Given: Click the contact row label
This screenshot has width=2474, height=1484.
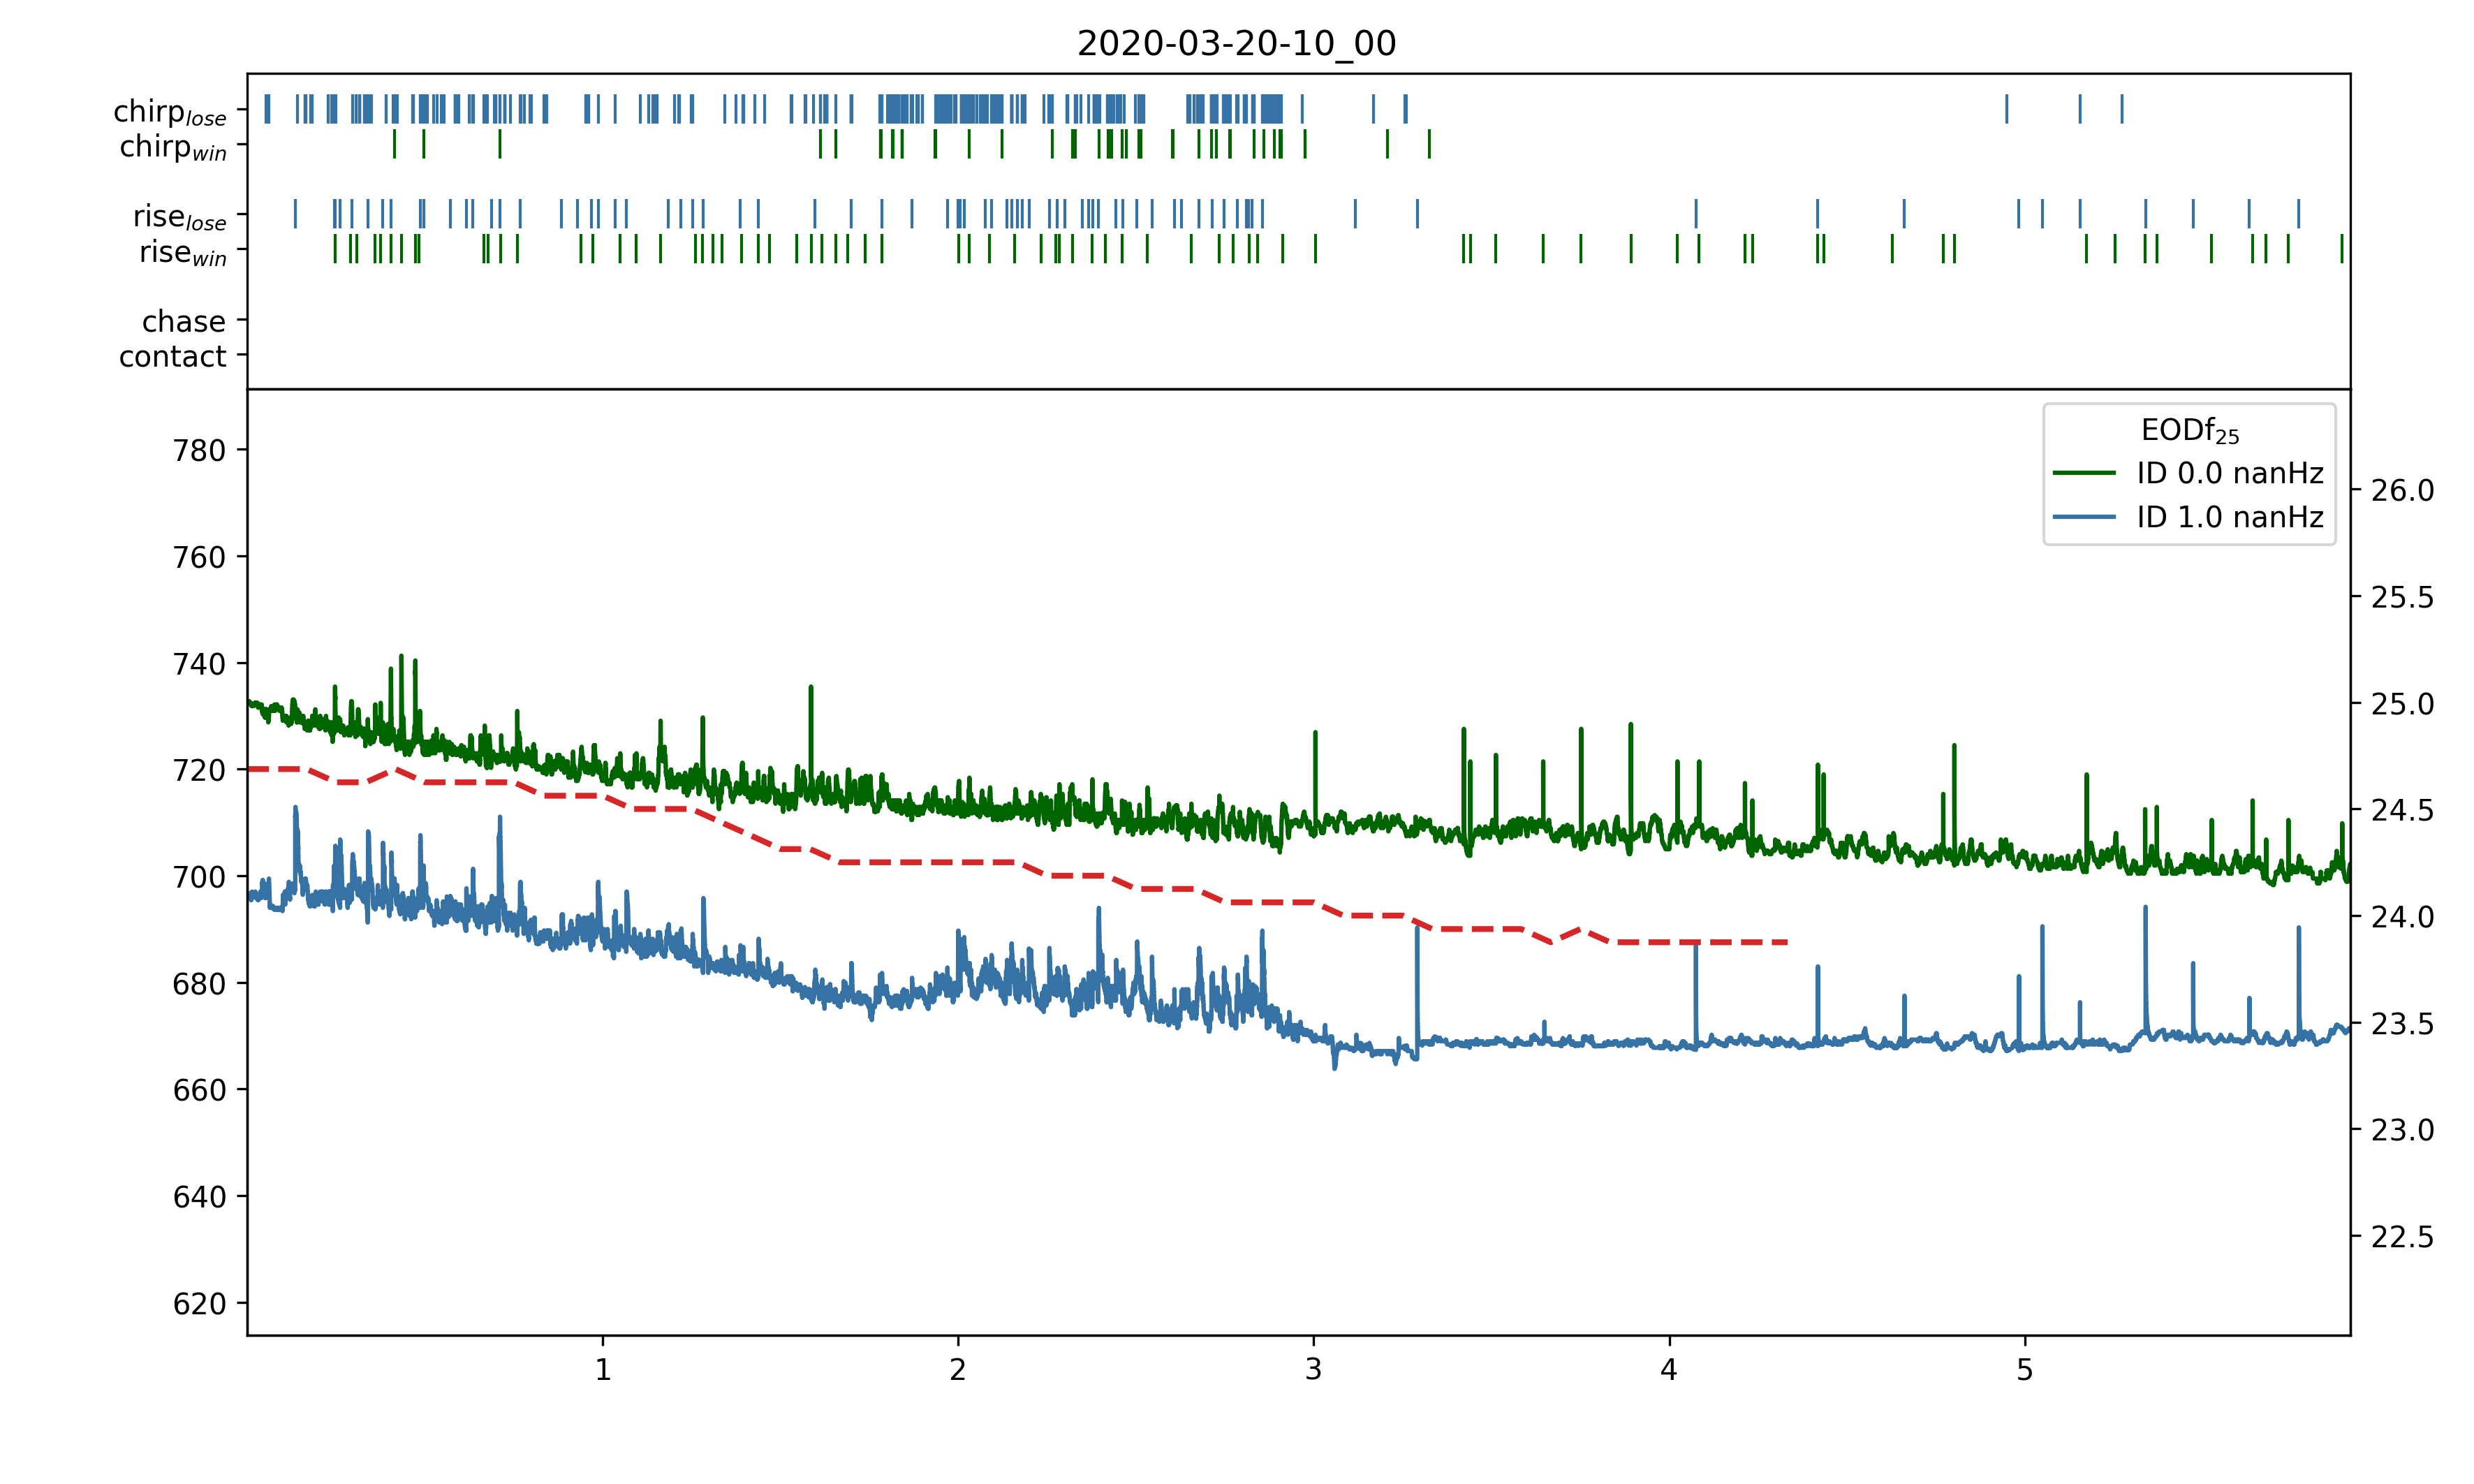Looking at the screenshot, I should (173, 356).
